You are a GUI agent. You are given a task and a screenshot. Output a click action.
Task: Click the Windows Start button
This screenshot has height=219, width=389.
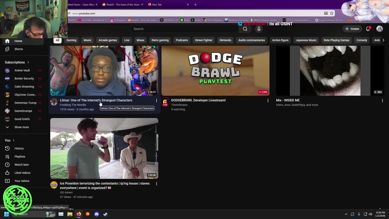tap(6, 214)
